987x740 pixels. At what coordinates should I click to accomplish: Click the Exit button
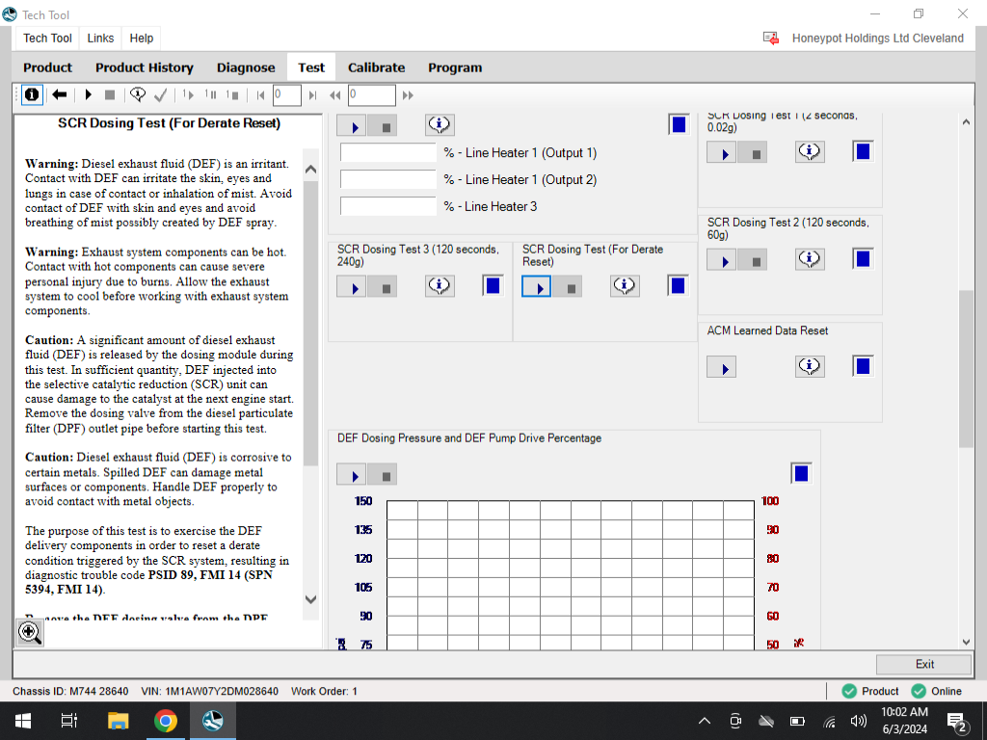(924, 665)
